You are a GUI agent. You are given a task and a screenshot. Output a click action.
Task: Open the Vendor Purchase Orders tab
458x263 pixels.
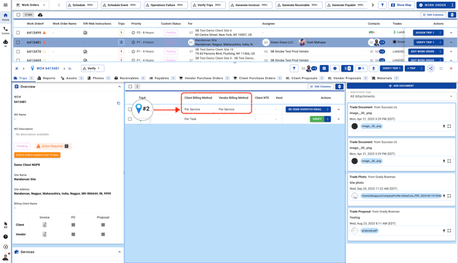204,79
